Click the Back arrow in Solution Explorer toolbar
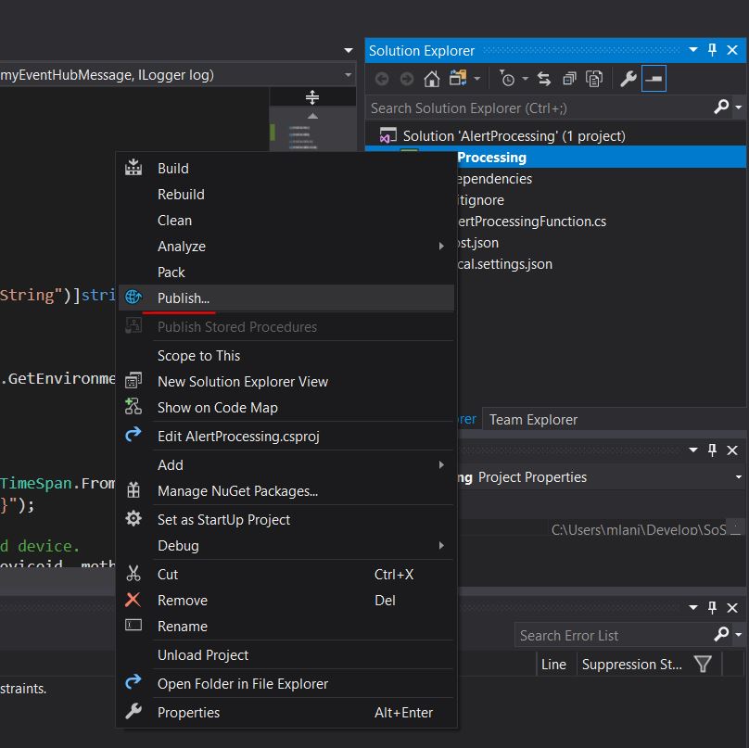Viewport: 749px width, 748px height. pos(382,79)
